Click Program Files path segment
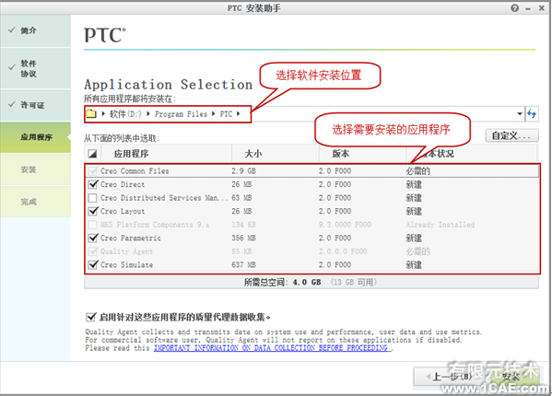This screenshot has height=396, width=552. click(x=181, y=114)
